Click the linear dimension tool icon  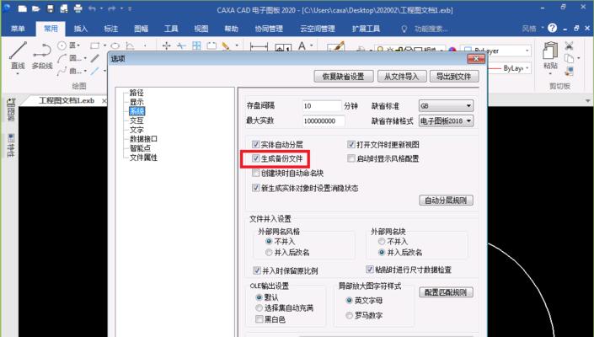[x=259, y=46]
